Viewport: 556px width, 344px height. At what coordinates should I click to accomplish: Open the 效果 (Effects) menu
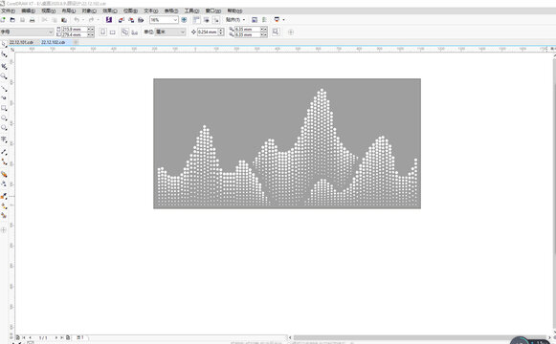(110, 11)
